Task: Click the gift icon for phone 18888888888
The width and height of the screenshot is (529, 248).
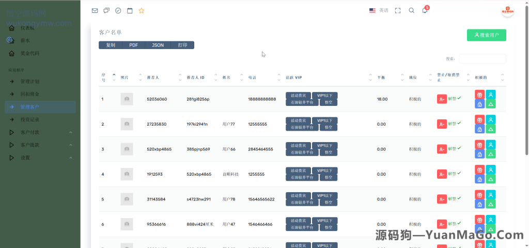Action: click(480, 95)
